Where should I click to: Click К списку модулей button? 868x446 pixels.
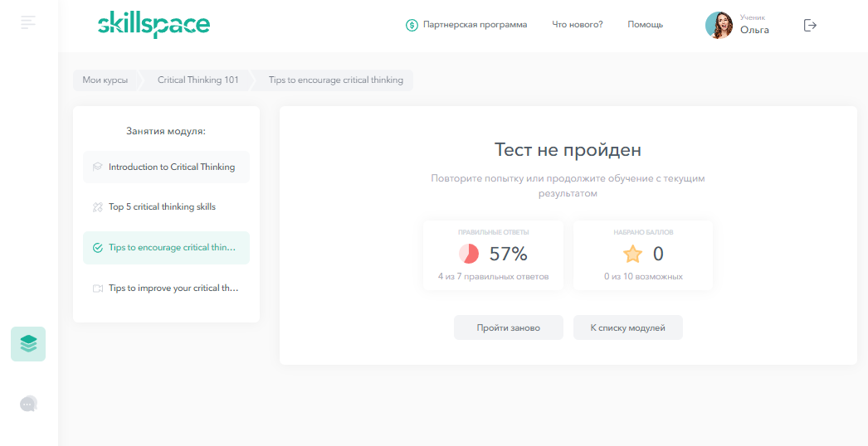[x=627, y=327]
